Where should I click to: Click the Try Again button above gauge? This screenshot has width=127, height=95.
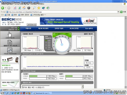(57, 34)
